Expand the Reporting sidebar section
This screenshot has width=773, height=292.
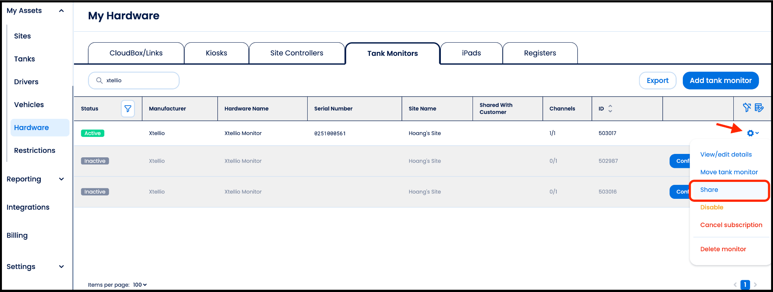(x=62, y=179)
